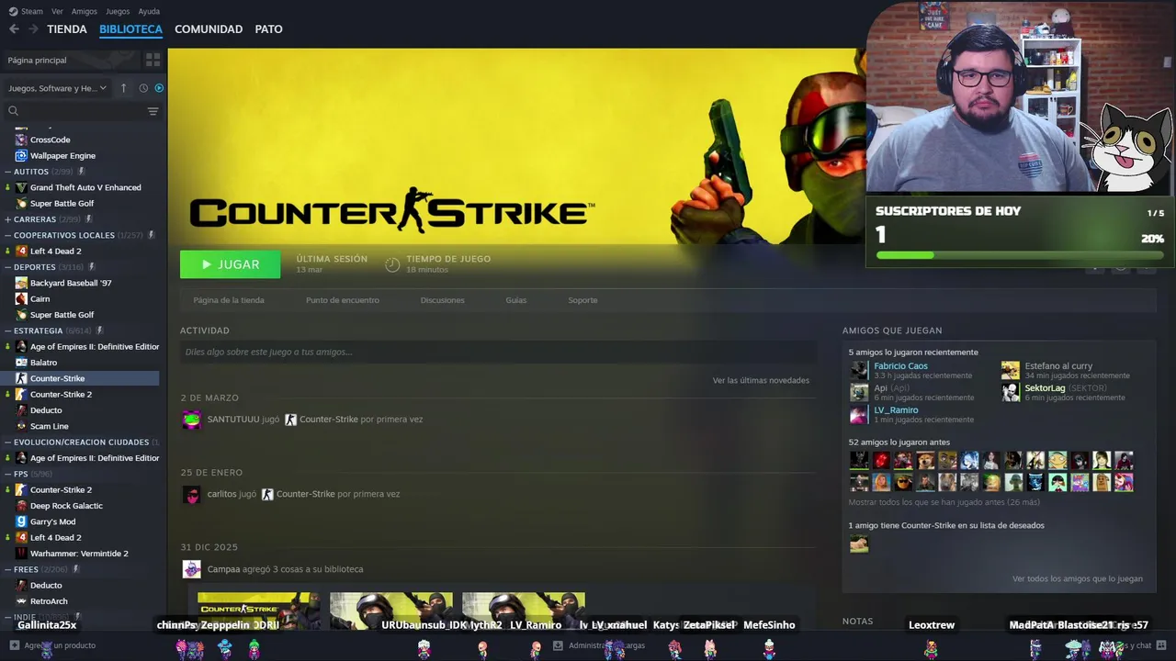Viewport: 1176px width, 661px height.
Task: Go forward with the right arrow
Action: 33,29
